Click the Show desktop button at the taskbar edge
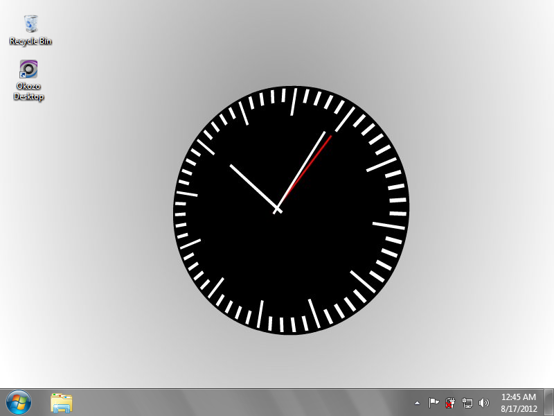This screenshot has width=554, height=416. coord(549,403)
